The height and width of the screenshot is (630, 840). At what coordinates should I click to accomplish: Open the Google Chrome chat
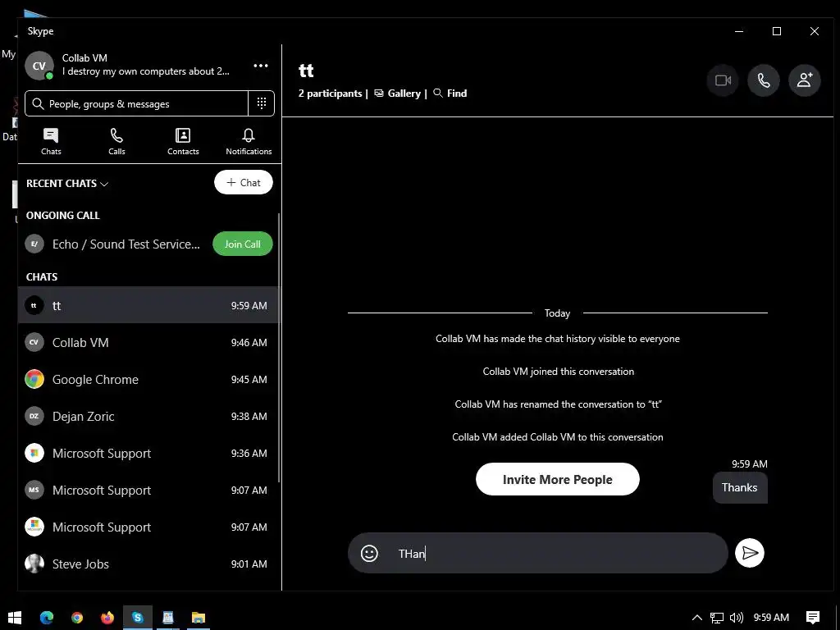tap(148, 379)
